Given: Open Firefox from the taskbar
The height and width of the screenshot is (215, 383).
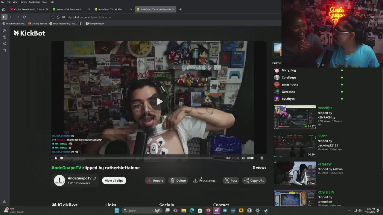Looking at the screenshot, I should 208,211.
